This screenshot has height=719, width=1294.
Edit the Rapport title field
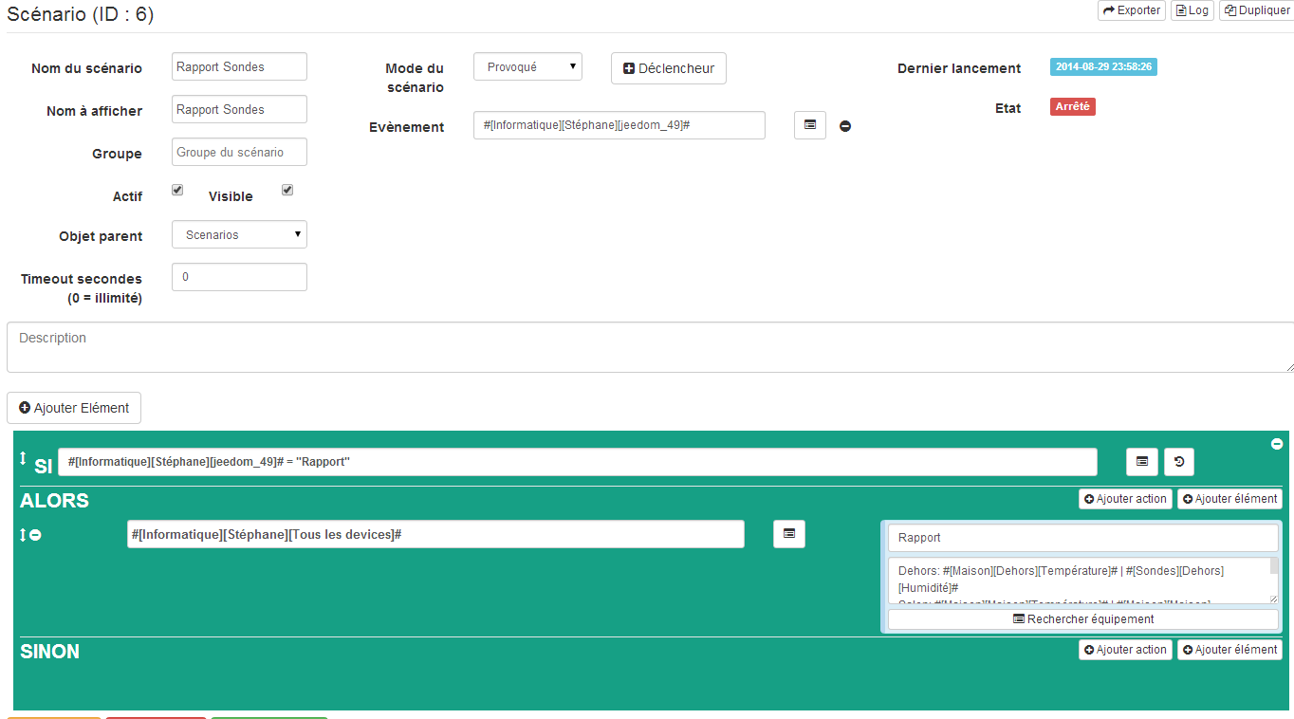(1083, 537)
